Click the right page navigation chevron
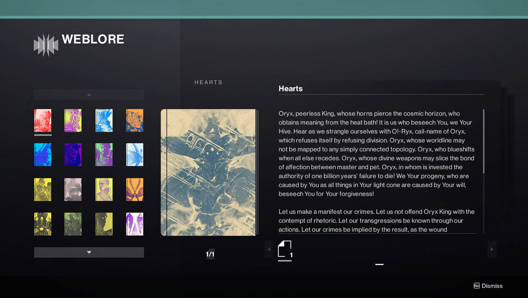The height and width of the screenshot is (298, 528). click(x=492, y=250)
